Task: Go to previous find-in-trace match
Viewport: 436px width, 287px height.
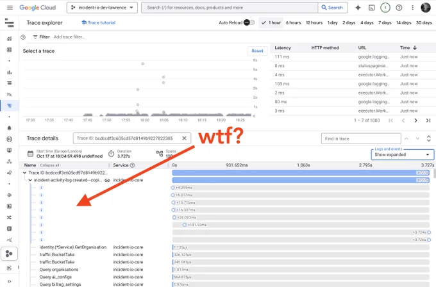Action: 407,138
